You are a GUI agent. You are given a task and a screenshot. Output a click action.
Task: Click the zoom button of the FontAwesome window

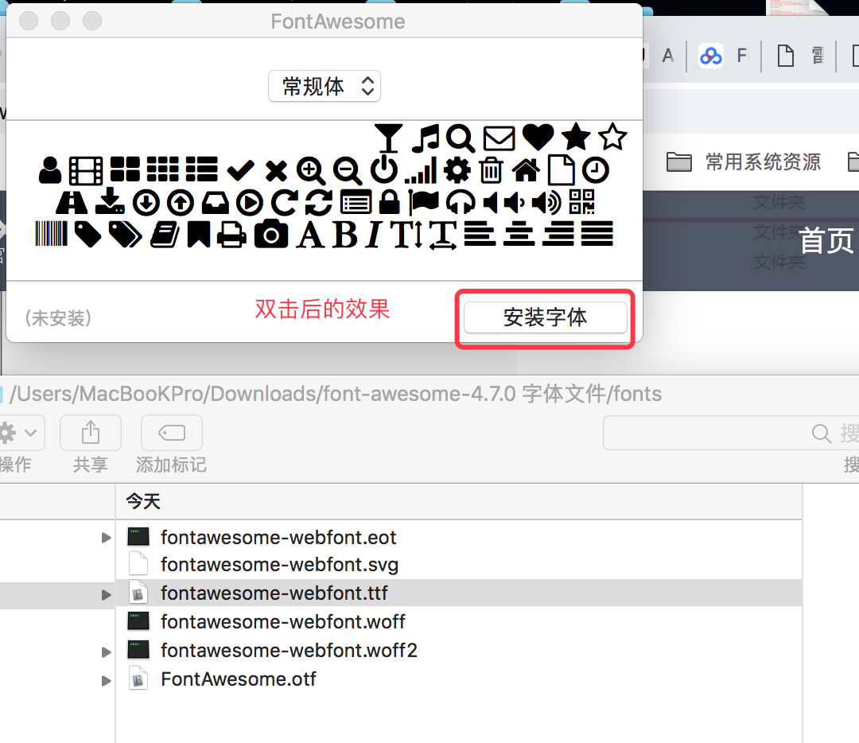(x=92, y=21)
